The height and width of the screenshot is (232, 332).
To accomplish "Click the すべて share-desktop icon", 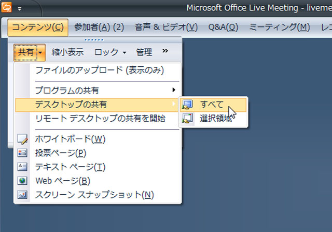I will pos(187,105).
